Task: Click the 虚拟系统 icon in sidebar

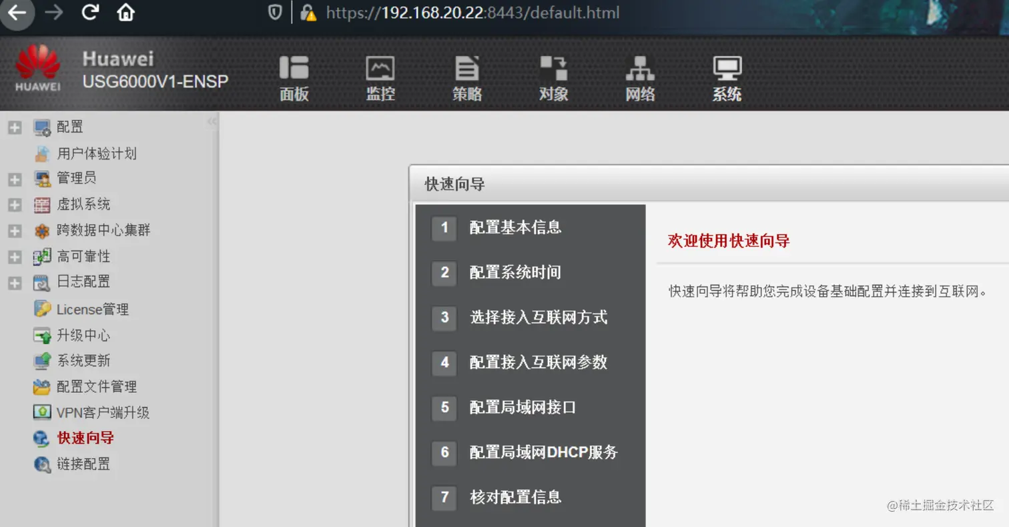Action: pos(42,205)
